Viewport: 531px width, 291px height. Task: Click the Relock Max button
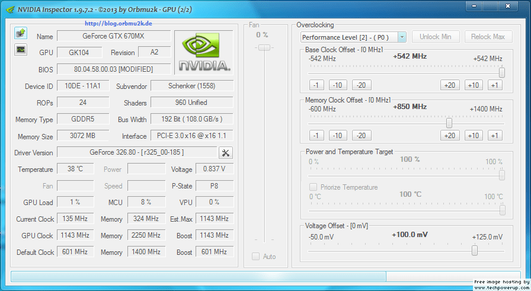tap(488, 37)
